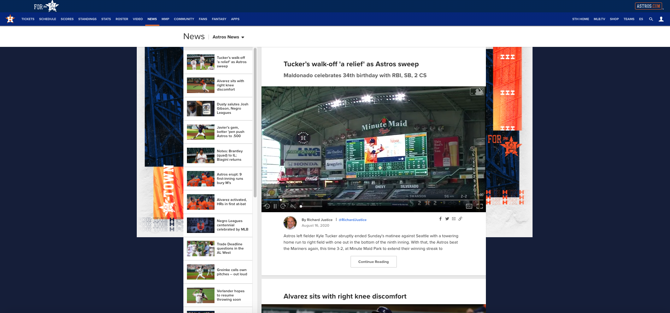670x313 pixels.
Task: Click the news list scrollbar
Action: click(x=255, y=122)
